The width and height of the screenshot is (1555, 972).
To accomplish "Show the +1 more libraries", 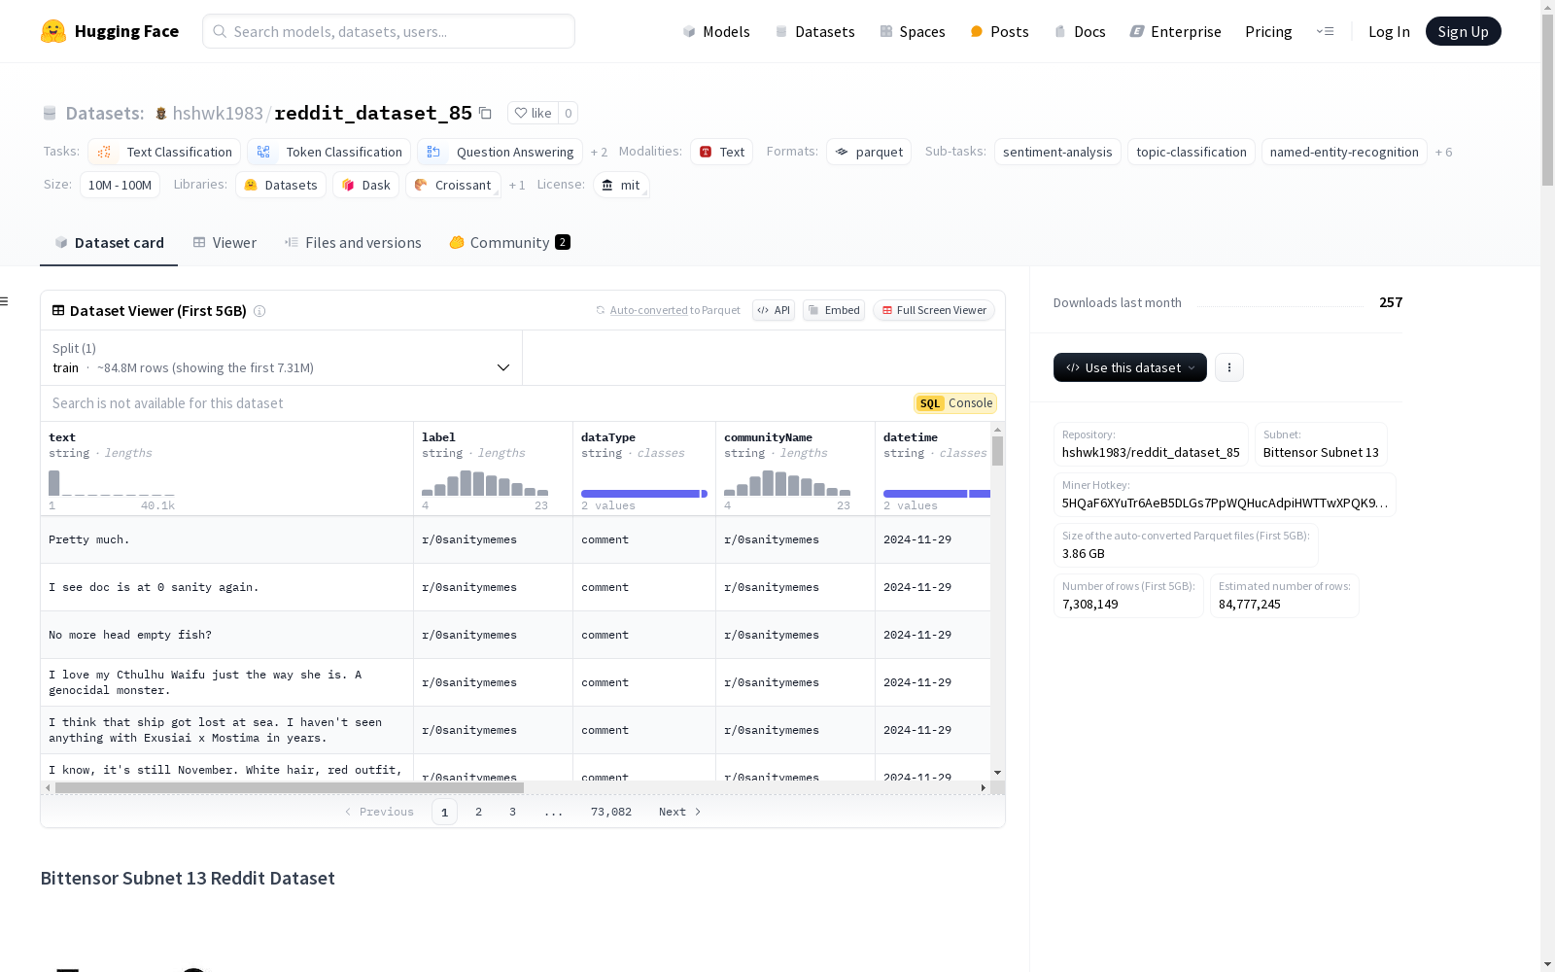I will (517, 185).
